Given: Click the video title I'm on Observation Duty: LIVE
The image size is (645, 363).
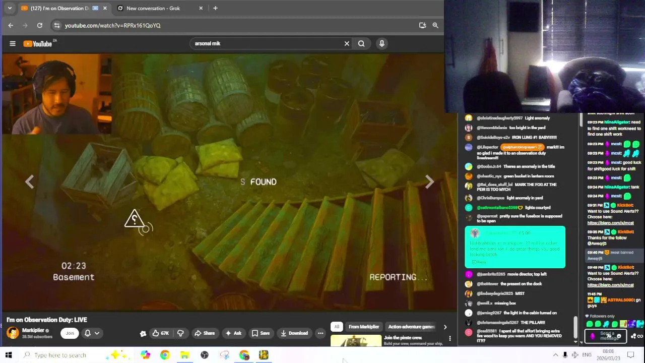Looking at the screenshot, I should pos(47,320).
